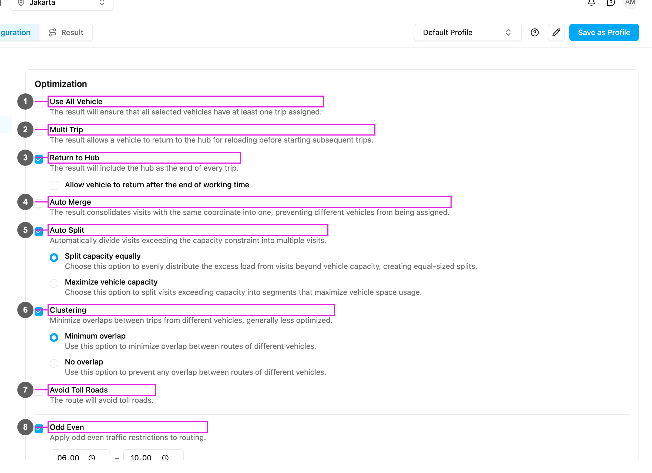The height and width of the screenshot is (473, 652).
Task: Switch to the Result tab
Action: click(66, 32)
